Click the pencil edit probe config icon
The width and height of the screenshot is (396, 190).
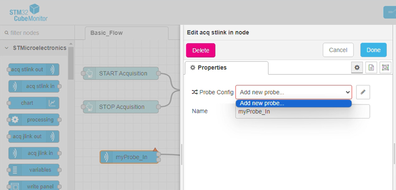click(x=363, y=92)
